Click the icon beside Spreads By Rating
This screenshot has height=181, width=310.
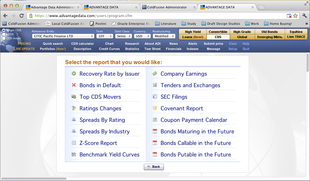tap(74, 120)
